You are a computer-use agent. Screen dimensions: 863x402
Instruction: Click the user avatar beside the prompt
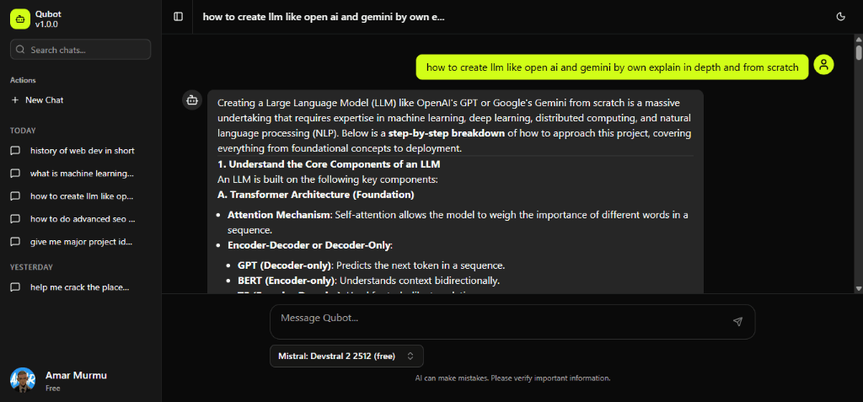[x=823, y=65]
